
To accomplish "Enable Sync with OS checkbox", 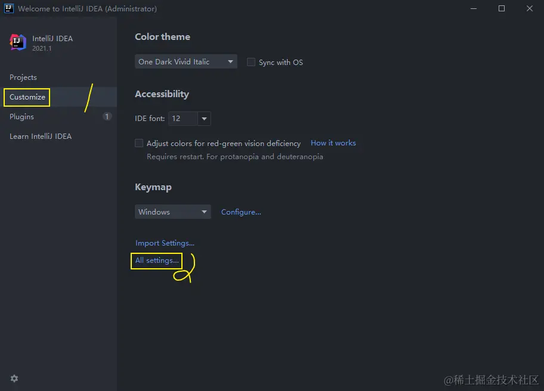I will point(251,62).
